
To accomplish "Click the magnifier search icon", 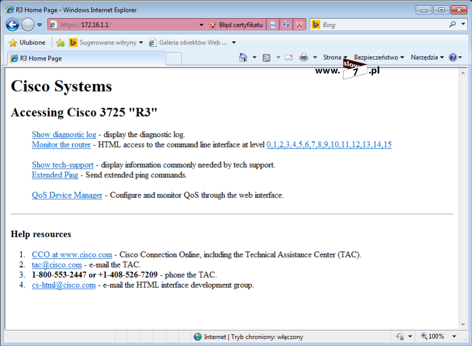I will tap(452, 24).
